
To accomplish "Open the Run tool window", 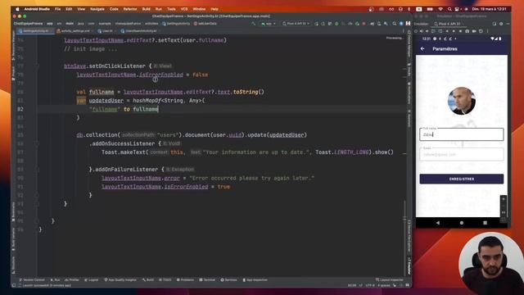I will 55,280.
